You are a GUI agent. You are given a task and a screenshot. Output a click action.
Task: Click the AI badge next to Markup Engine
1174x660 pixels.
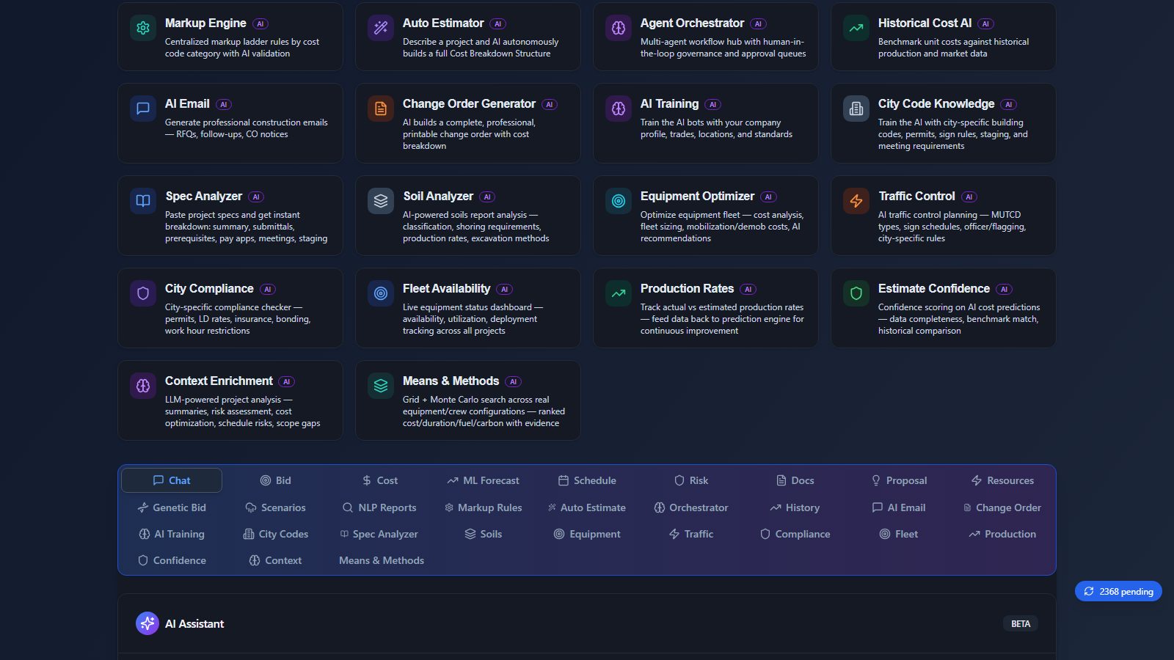pyautogui.click(x=260, y=23)
